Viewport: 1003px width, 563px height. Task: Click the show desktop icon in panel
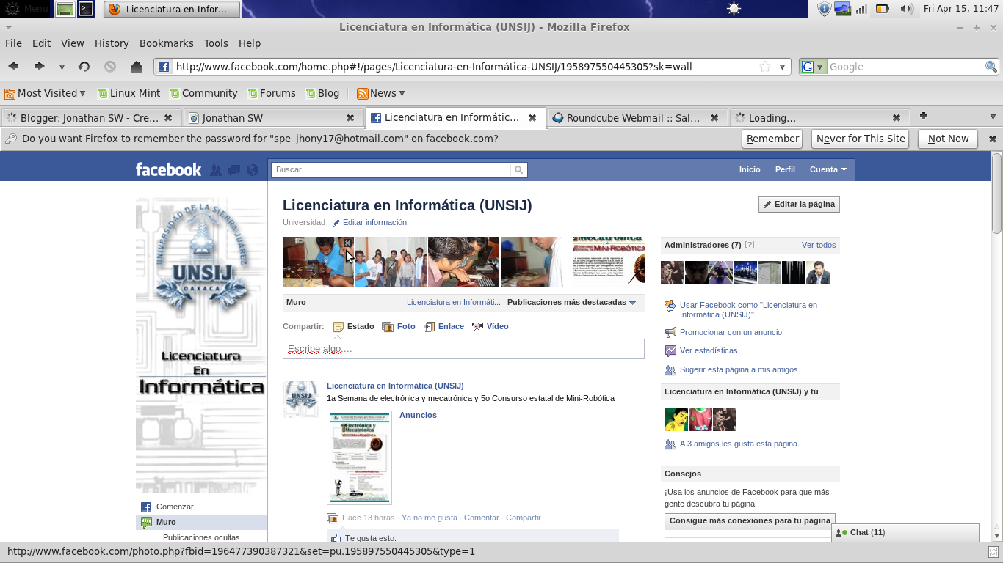[65, 9]
